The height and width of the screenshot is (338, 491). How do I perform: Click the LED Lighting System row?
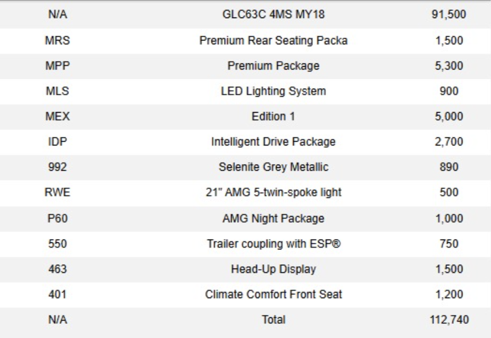click(x=245, y=91)
